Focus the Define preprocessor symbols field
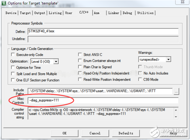 (103, 31)
